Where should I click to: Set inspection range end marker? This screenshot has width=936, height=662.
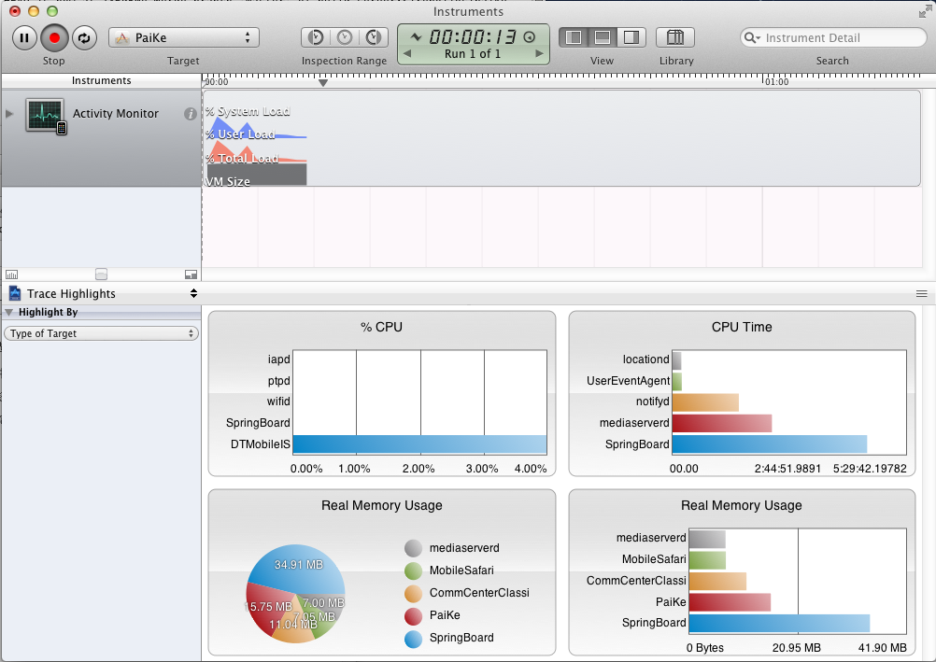point(374,37)
